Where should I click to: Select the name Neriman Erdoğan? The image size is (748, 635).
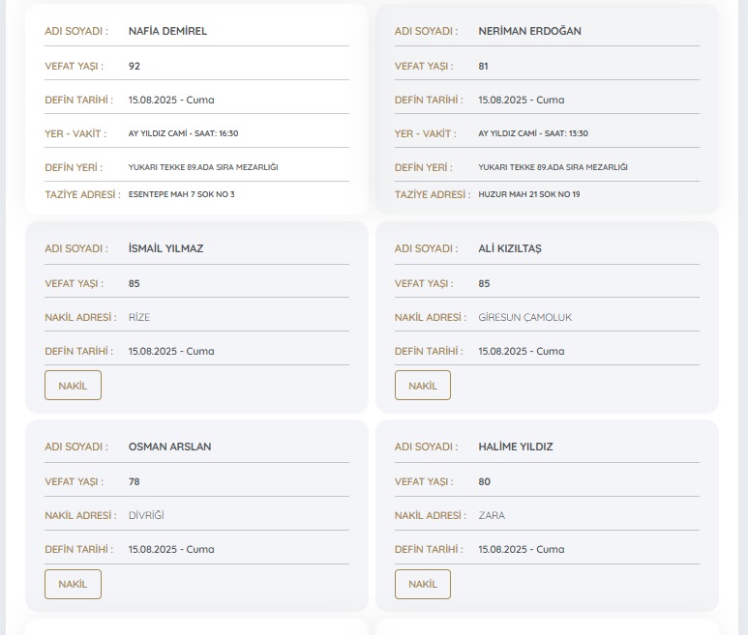(529, 31)
